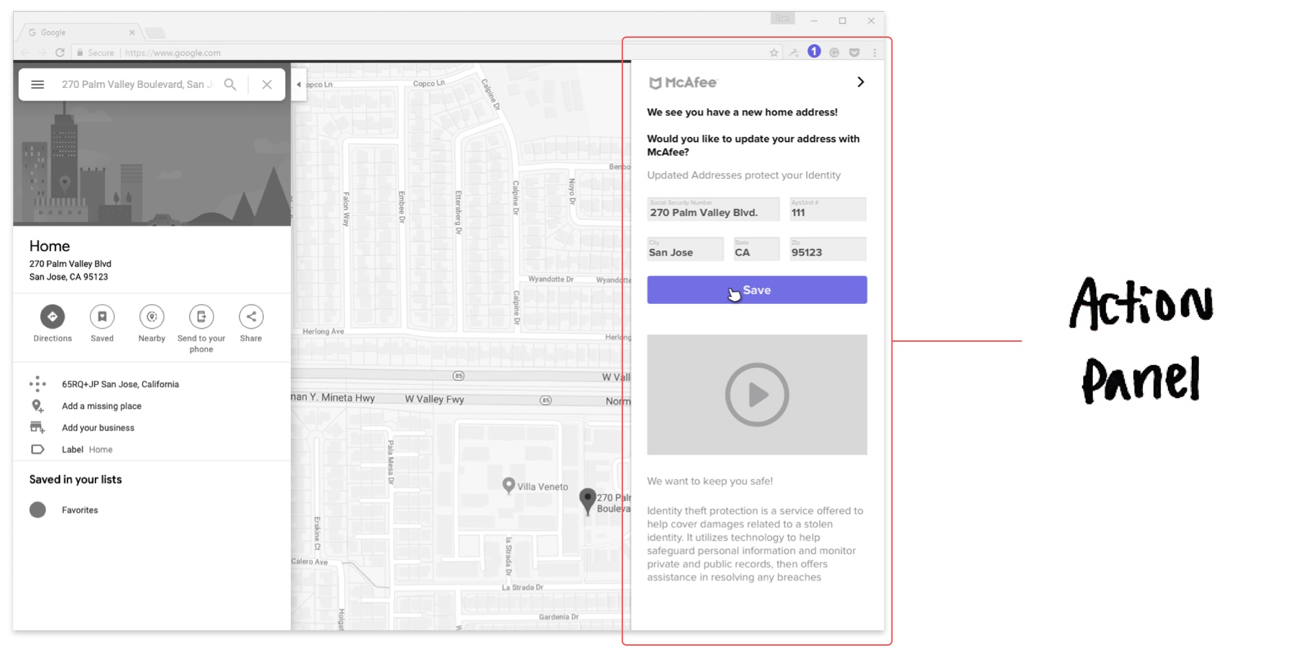Collapse the Maps side panel arrow
The height and width of the screenshot is (656, 1293).
298,85
